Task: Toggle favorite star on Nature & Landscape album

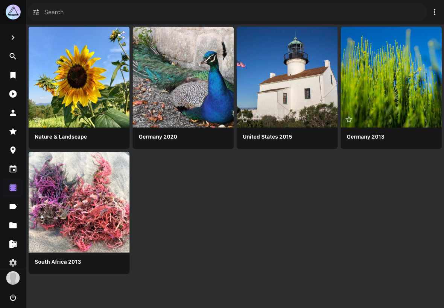Action: [x=37, y=119]
